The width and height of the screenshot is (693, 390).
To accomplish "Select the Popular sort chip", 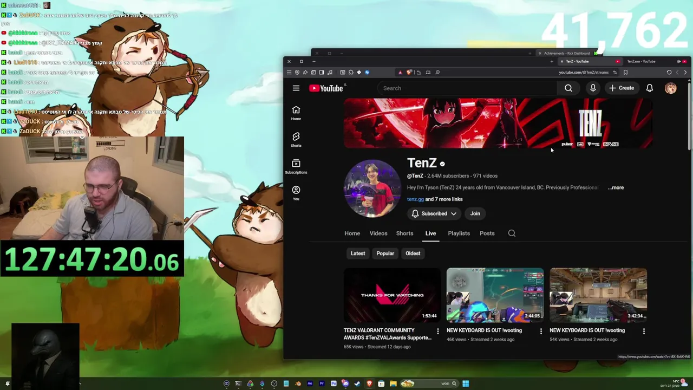I will (x=385, y=253).
